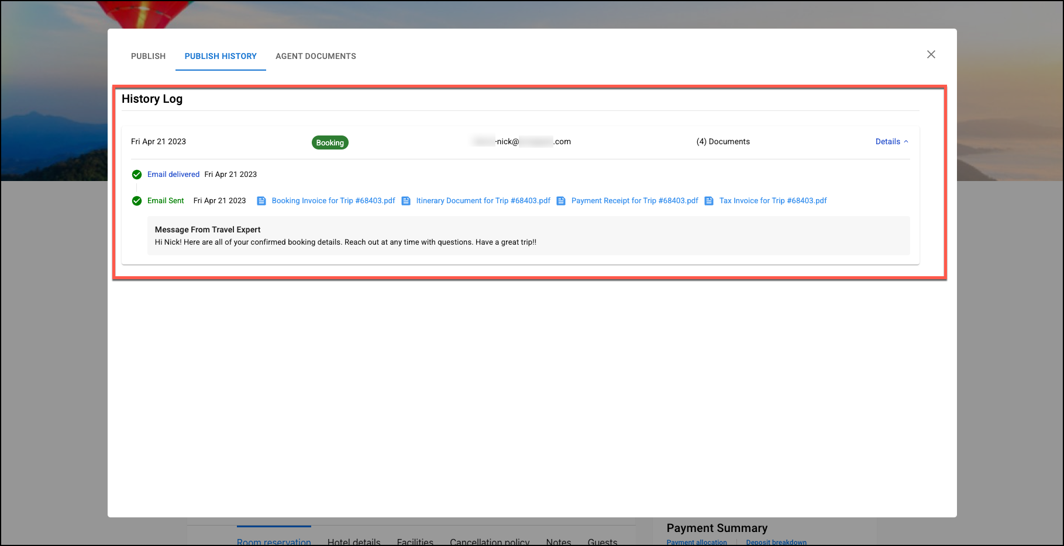This screenshot has height=546, width=1064.
Task: Select the Publish History tab
Action: pyautogui.click(x=221, y=56)
